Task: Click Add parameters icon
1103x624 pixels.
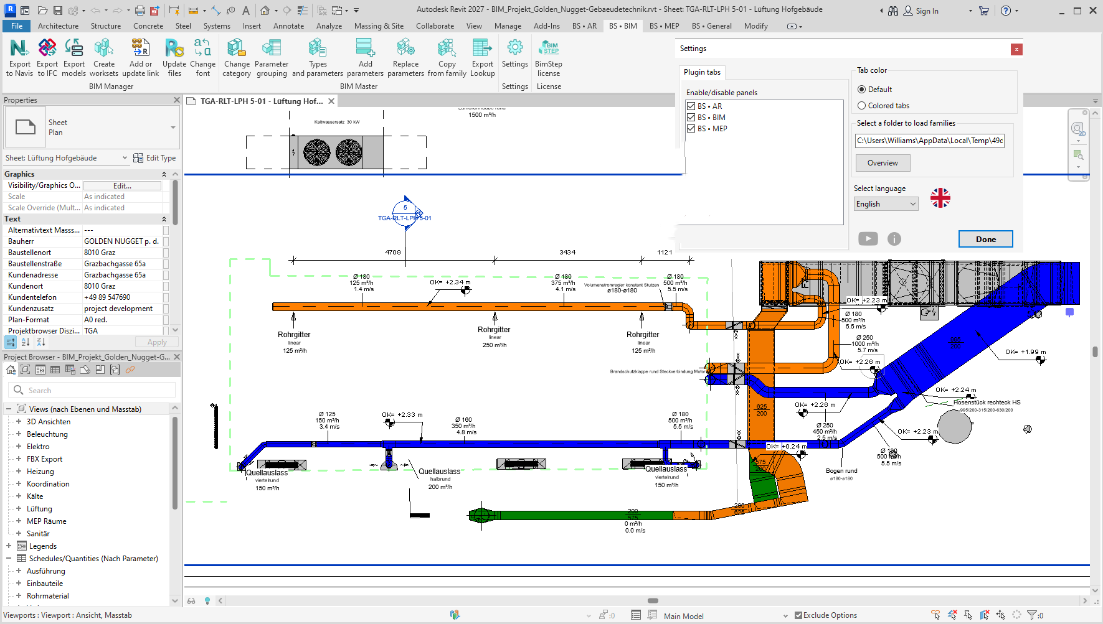Action: [x=366, y=48]
